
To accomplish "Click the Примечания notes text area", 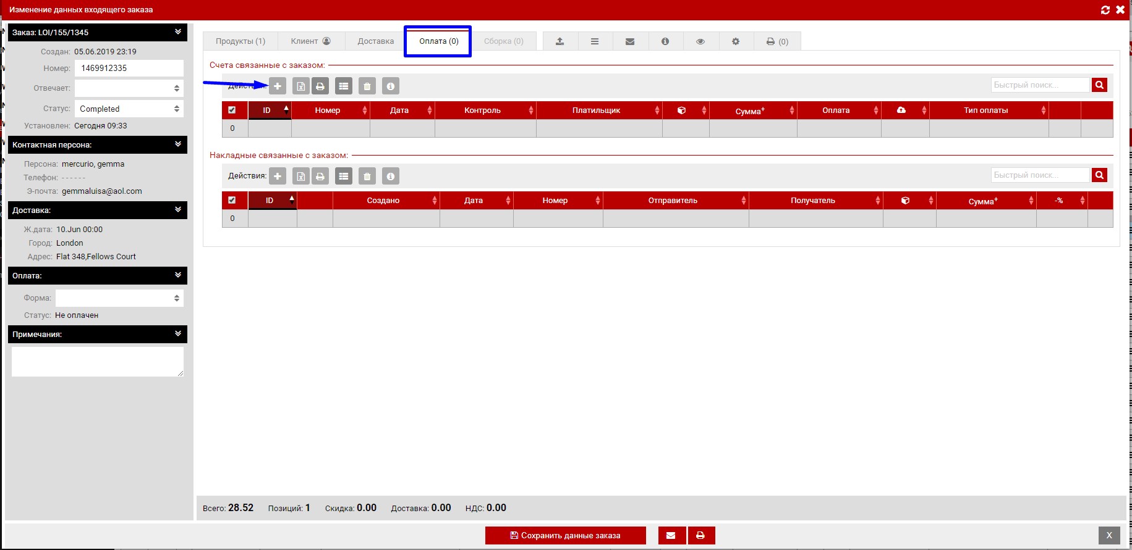I will pyautogui.click(x=97, y=361).
